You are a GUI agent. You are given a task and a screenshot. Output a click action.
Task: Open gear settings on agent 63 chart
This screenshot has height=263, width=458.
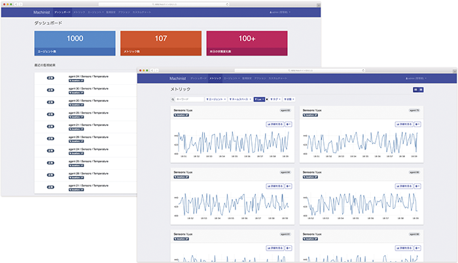coord(289,123)
